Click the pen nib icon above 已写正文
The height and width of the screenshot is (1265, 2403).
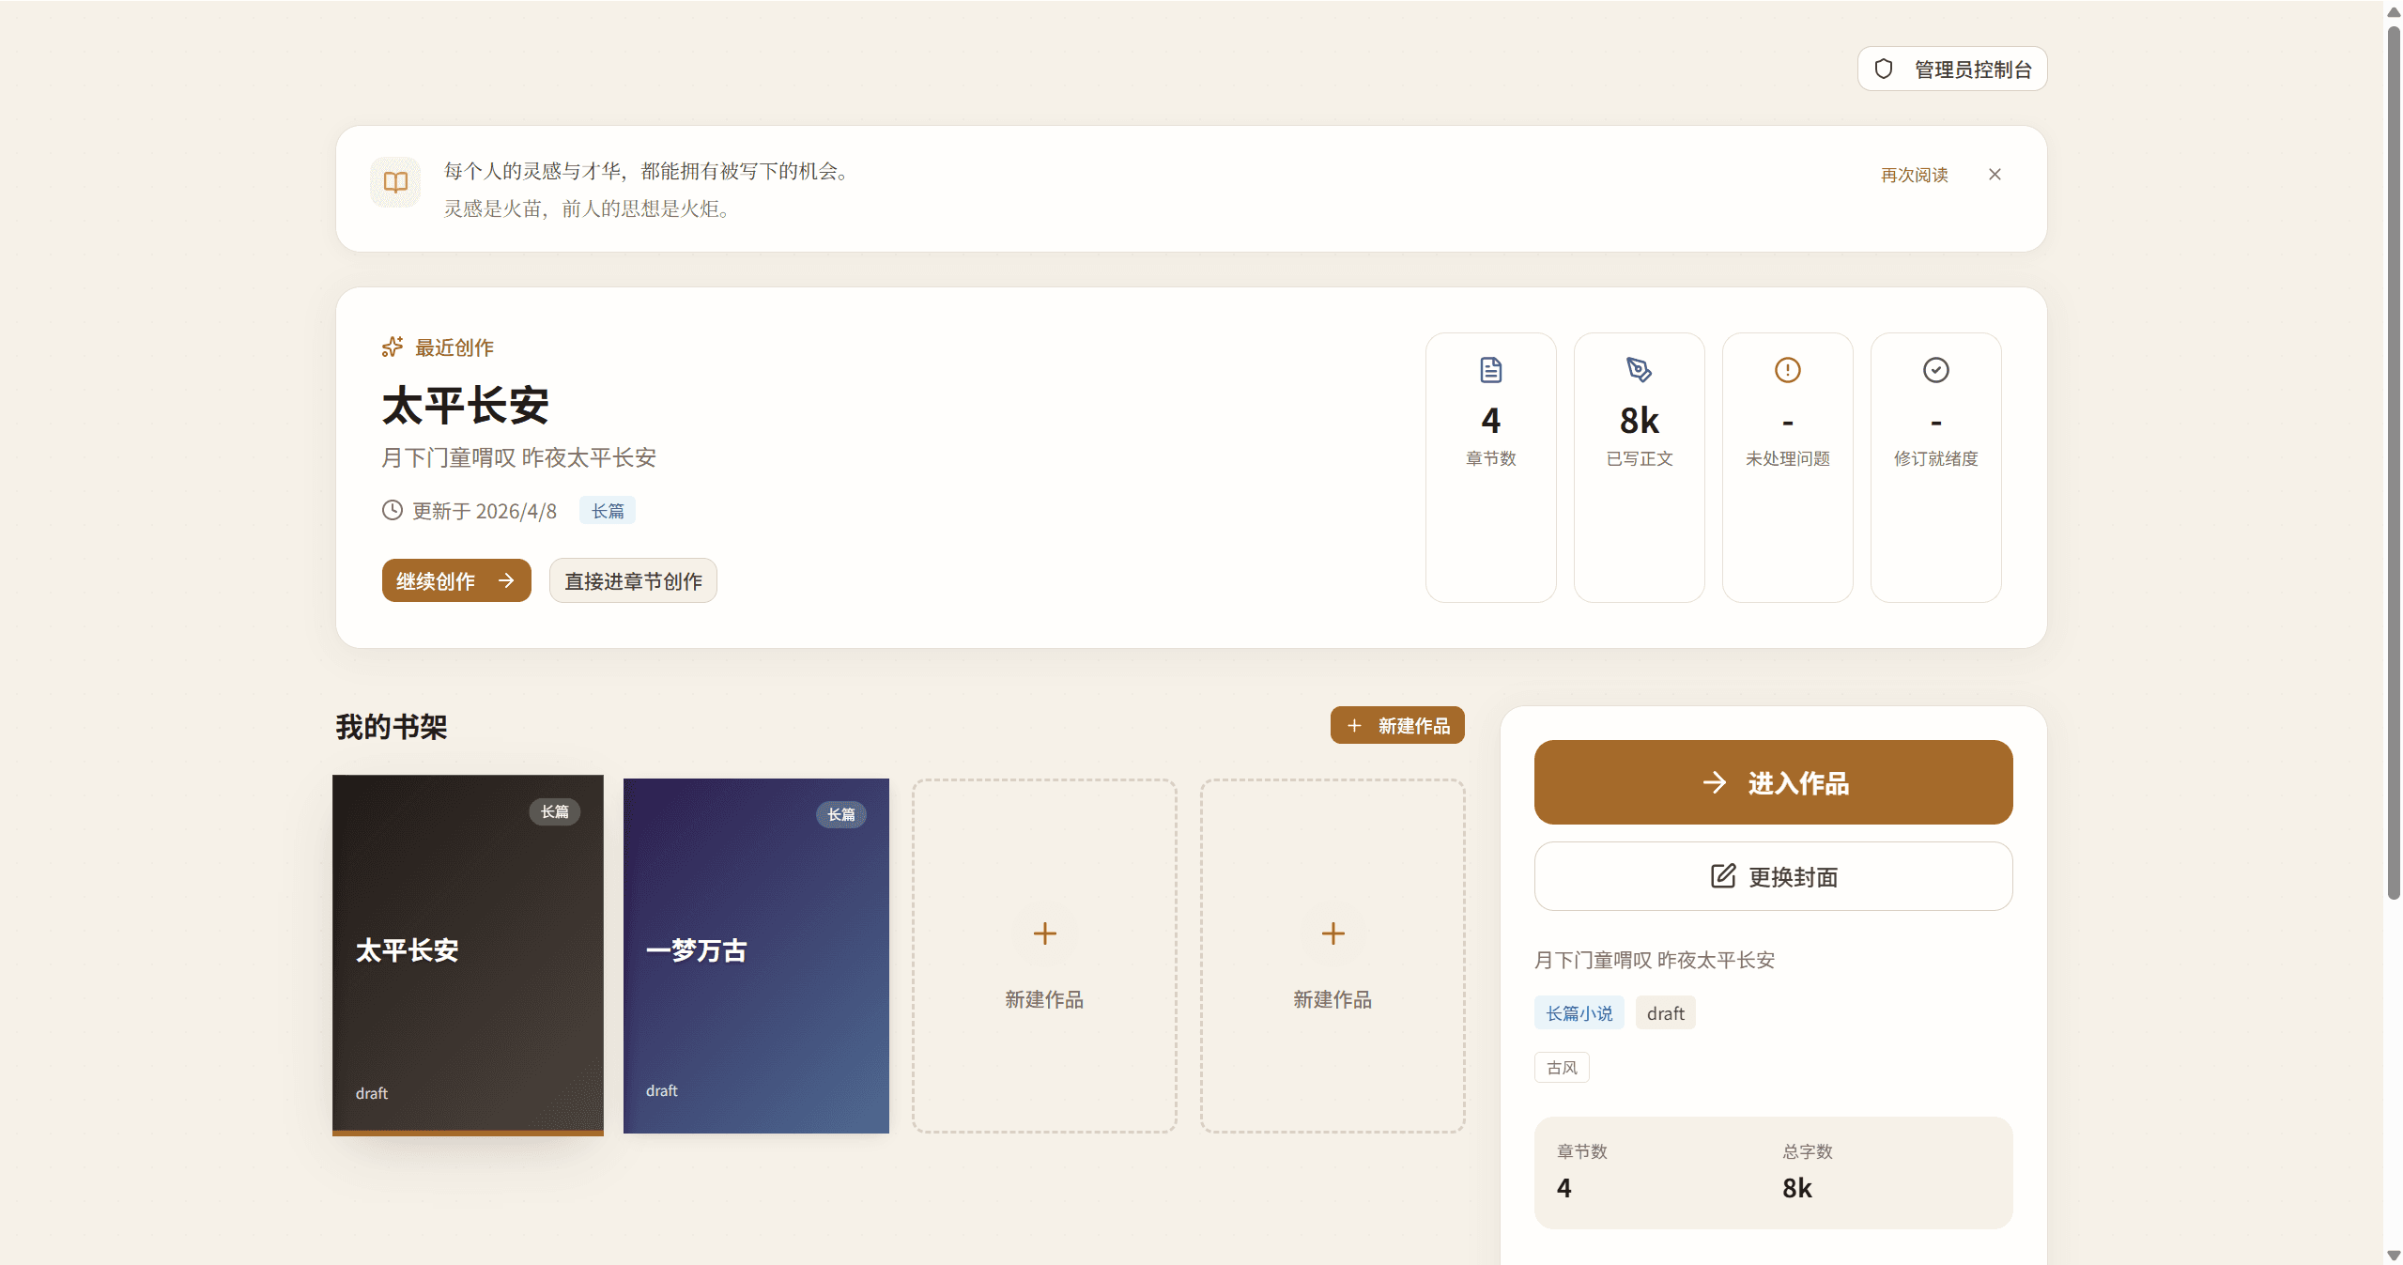click(1639, 370)
